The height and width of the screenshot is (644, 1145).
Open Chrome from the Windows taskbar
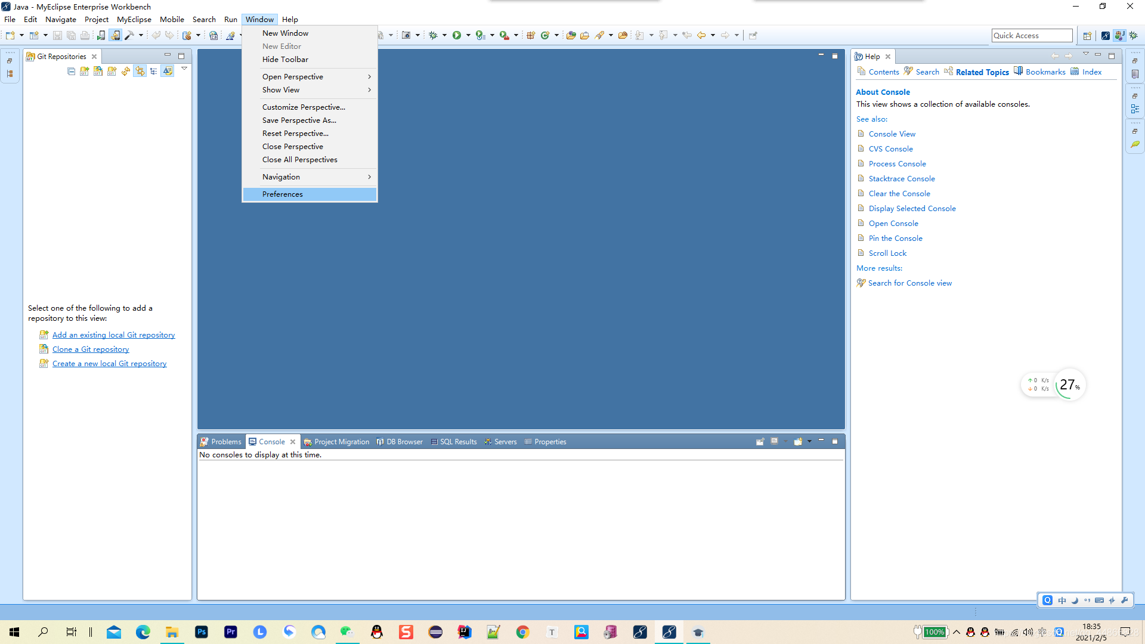523,632
